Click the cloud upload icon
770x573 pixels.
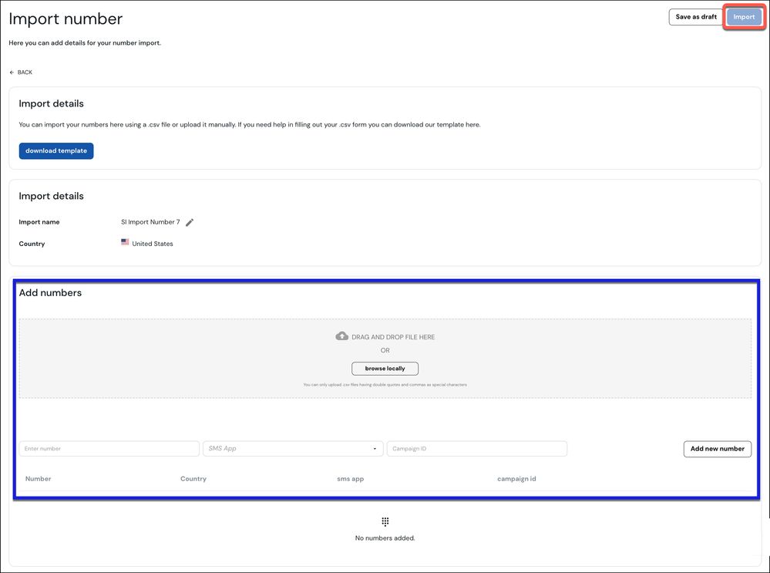[x=341, y=336]
